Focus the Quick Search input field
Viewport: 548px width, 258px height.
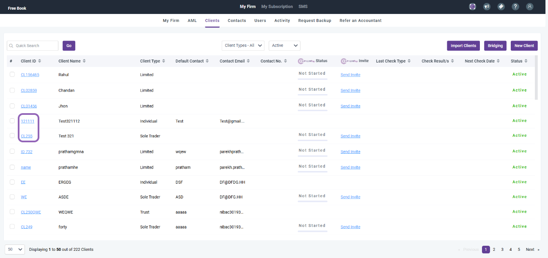click(x=33, y=46)
